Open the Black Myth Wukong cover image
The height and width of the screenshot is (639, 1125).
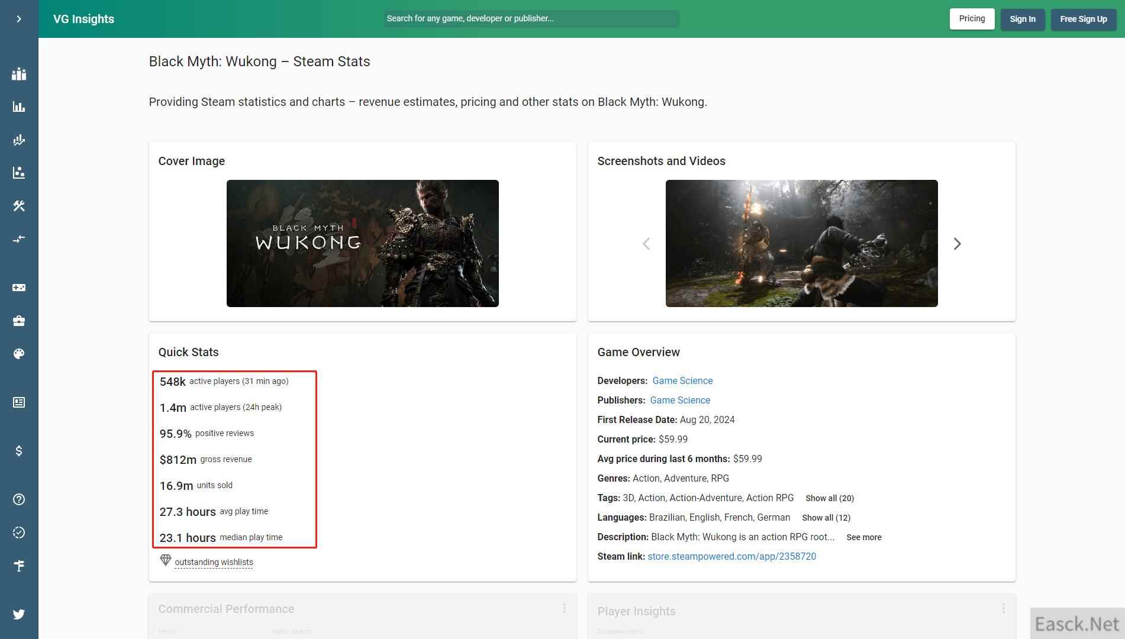point(362,243)
